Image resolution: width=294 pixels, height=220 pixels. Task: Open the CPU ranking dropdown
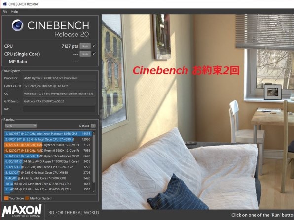click(x=21, y=126)
